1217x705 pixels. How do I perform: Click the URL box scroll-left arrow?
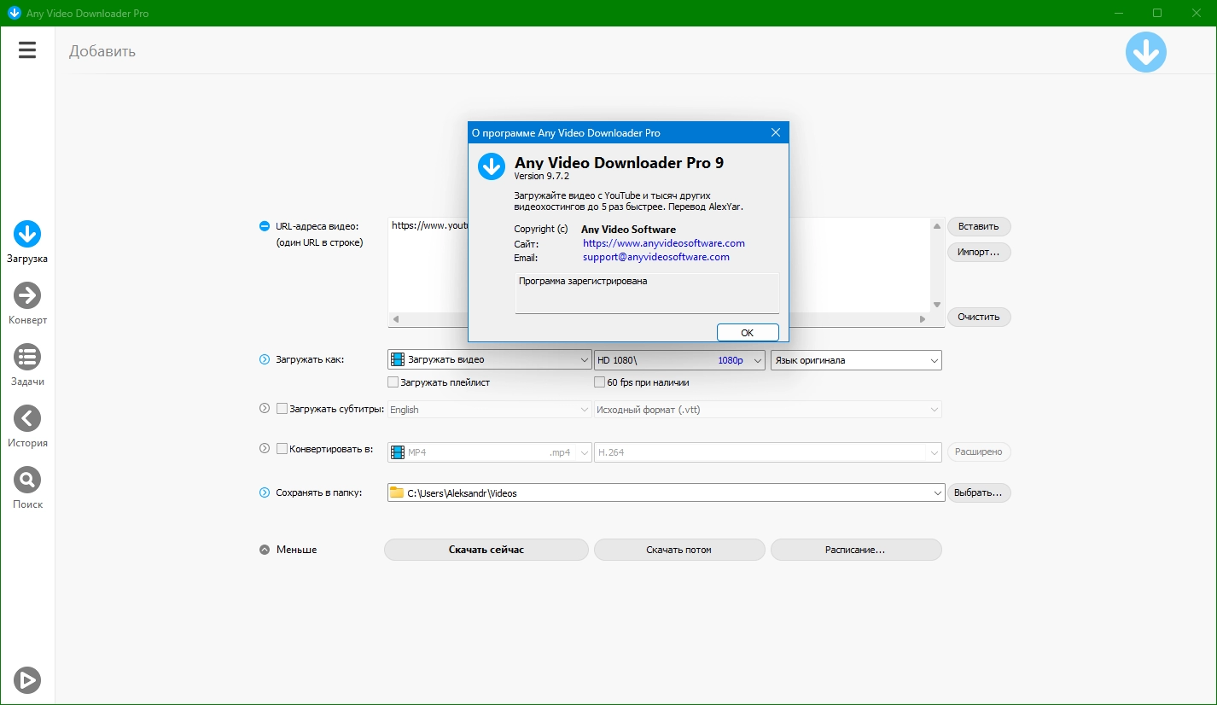[x=395, y=319]
